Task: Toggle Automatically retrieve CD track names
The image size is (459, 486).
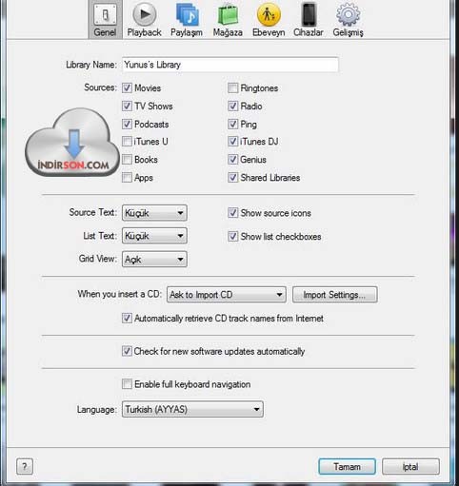Action: coord(127,318)
